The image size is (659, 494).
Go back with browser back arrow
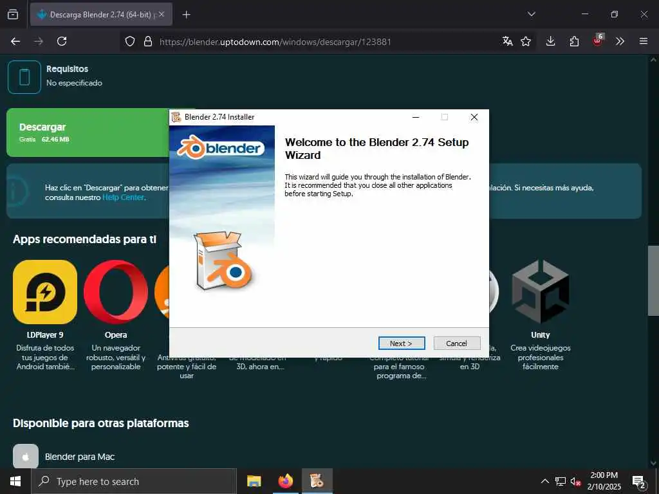[15, 41]
